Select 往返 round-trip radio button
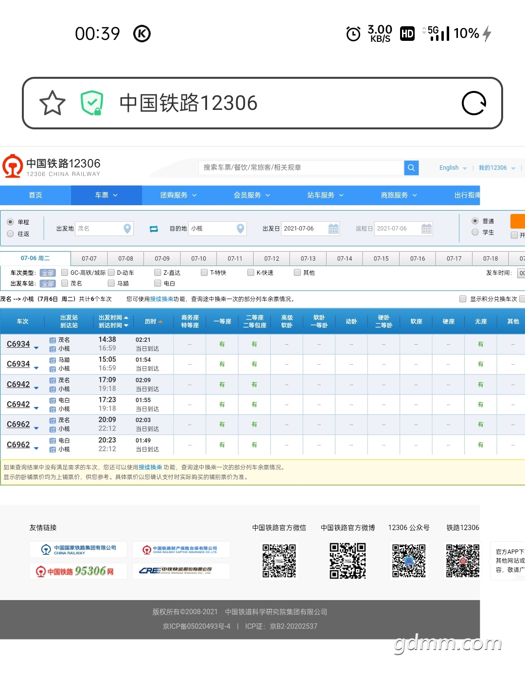The height and width of the screenshot is (674, 525). [x=10, y=234]
